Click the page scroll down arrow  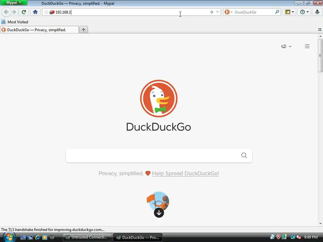320,224
